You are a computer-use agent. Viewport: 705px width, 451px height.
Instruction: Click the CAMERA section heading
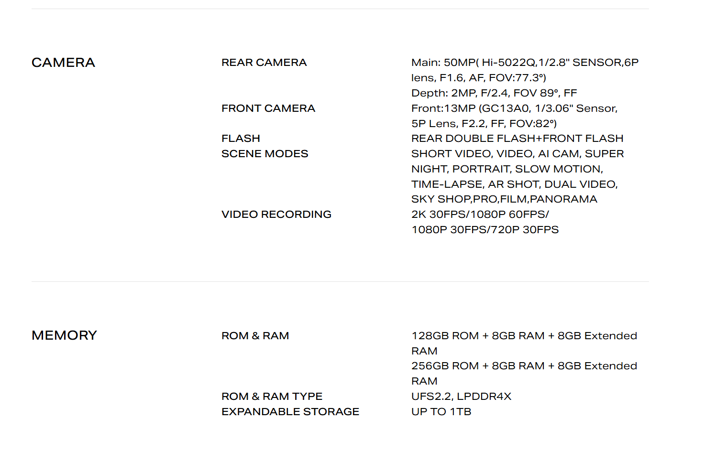coord(63,63)
